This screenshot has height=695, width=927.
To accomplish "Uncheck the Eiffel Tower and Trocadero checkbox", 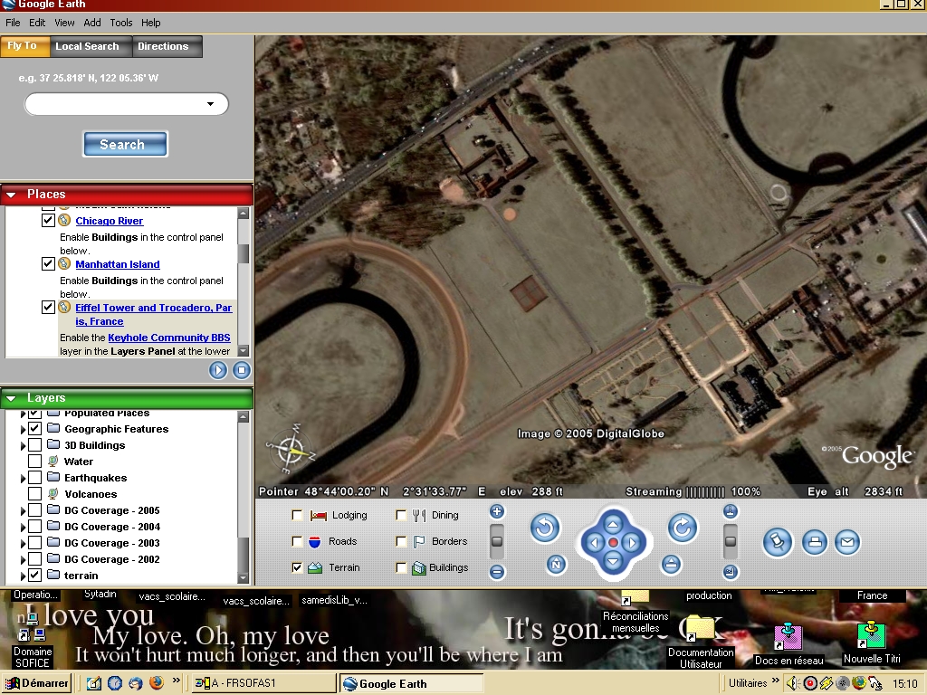I will point(49,308).
